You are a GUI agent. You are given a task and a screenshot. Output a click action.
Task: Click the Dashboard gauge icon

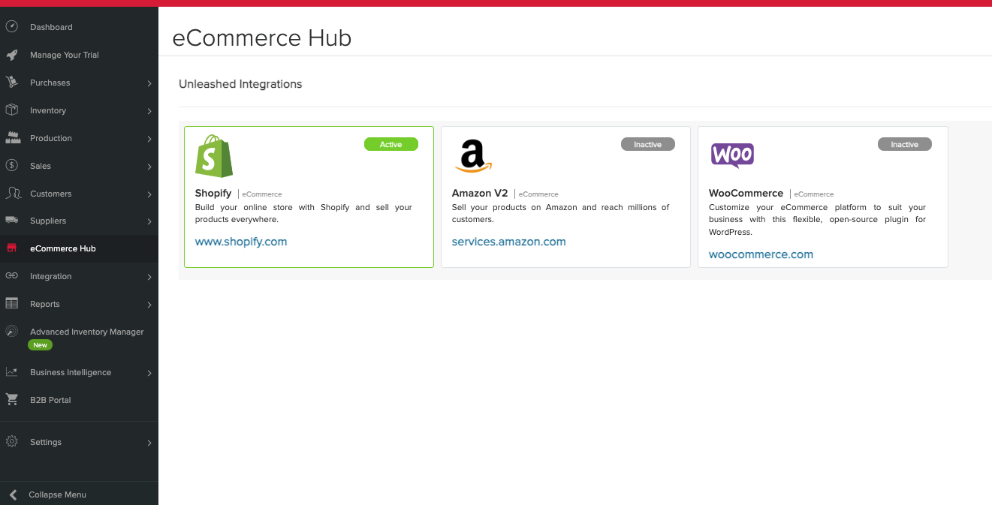click(x=11, y=27)
